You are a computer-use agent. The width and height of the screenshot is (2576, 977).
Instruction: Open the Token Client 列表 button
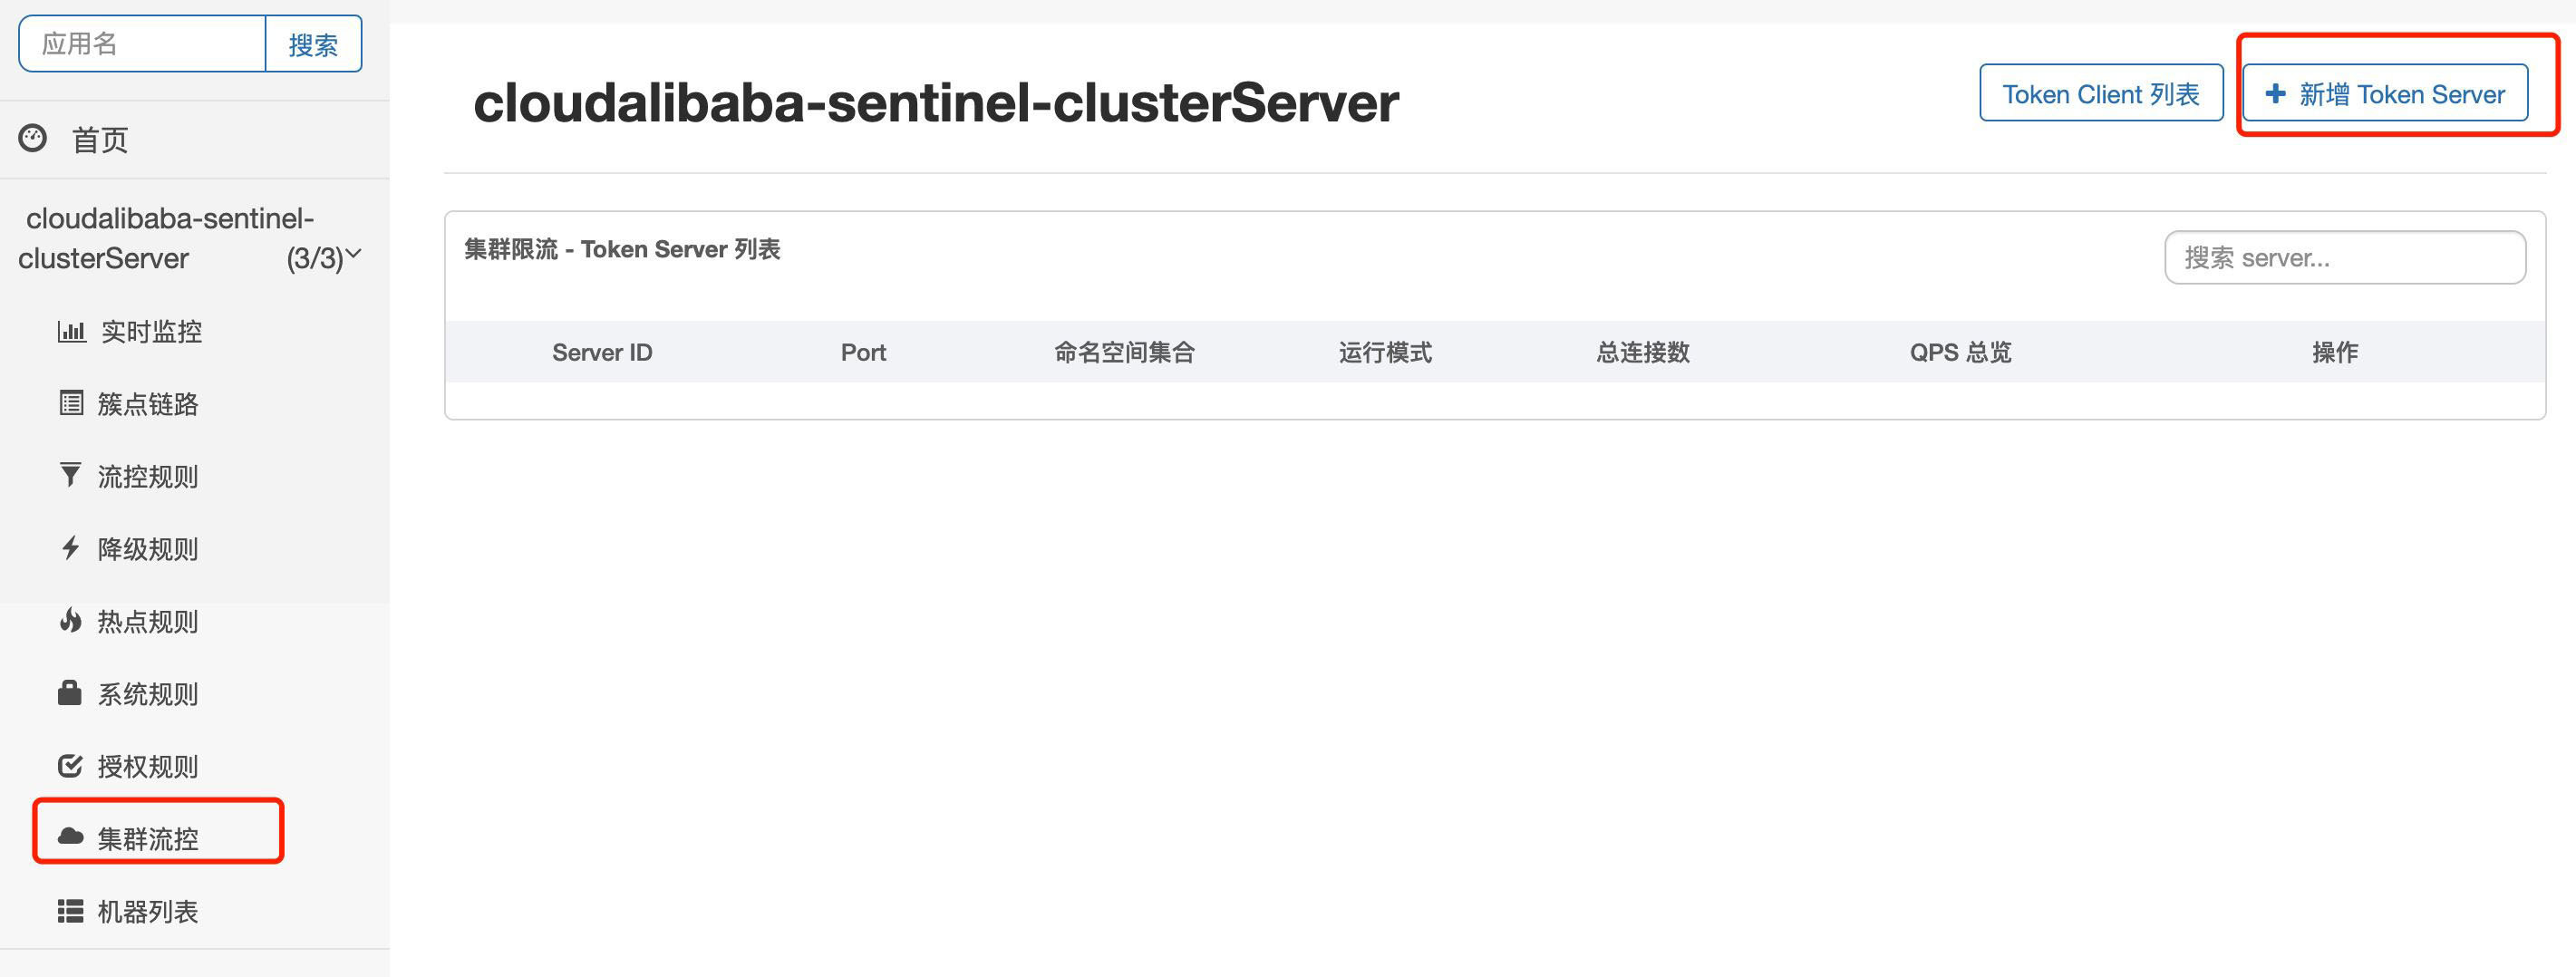tap(2100, 94)
